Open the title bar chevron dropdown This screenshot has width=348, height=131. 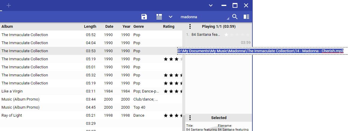(211, 5)
